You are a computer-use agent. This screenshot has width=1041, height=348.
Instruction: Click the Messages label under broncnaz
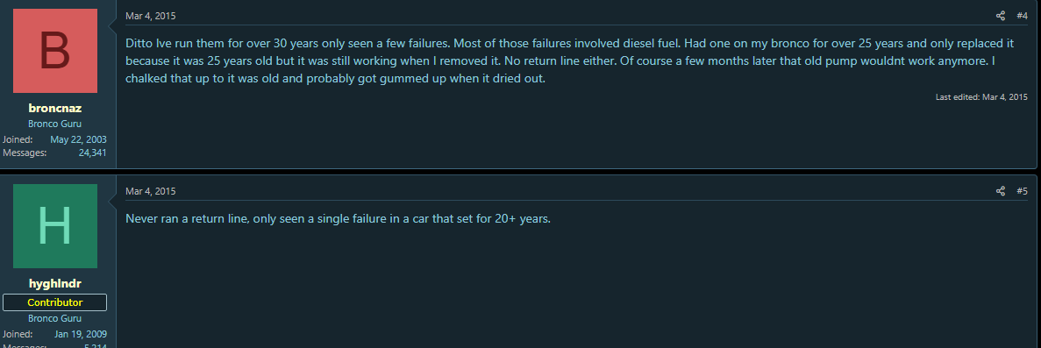point(25,153)
